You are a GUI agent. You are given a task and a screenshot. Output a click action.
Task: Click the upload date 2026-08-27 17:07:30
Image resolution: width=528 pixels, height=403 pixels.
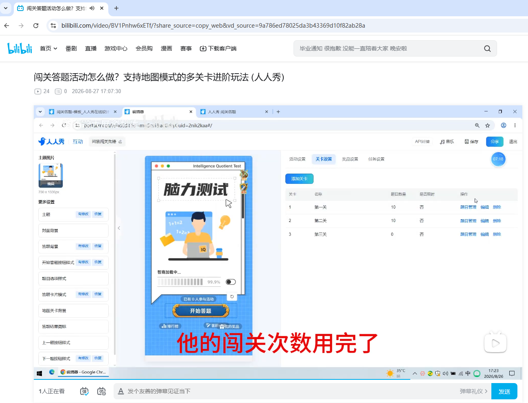click(x=96, y=91)
